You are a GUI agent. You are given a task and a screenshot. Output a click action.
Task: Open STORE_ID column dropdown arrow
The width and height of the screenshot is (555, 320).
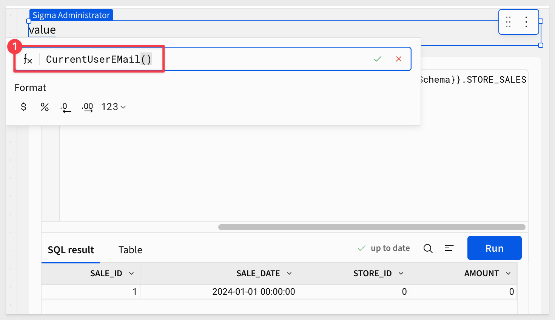click(x=401, y=274)
